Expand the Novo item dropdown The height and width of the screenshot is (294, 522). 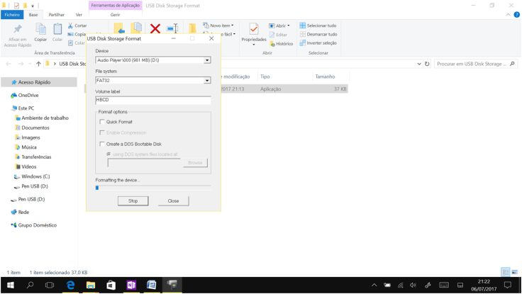coord(218,26)
